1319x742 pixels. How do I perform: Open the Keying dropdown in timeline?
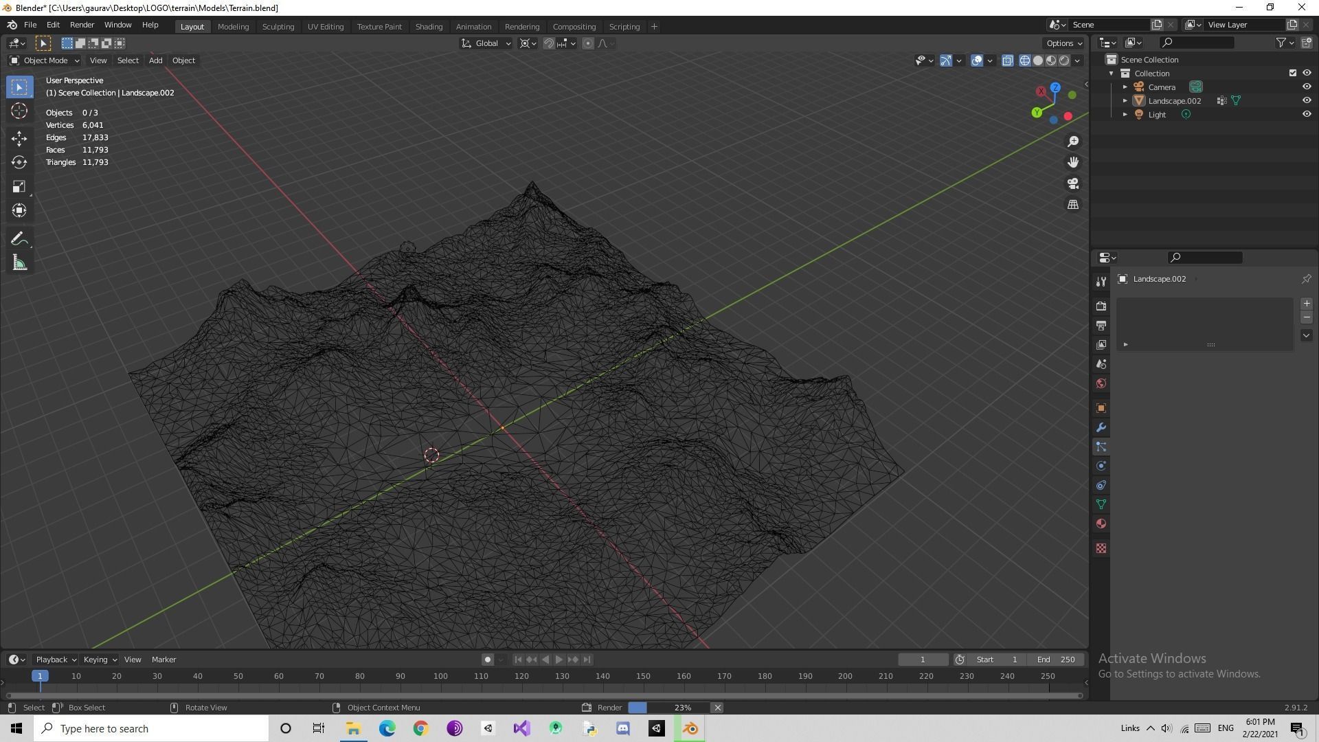(100, 660)
